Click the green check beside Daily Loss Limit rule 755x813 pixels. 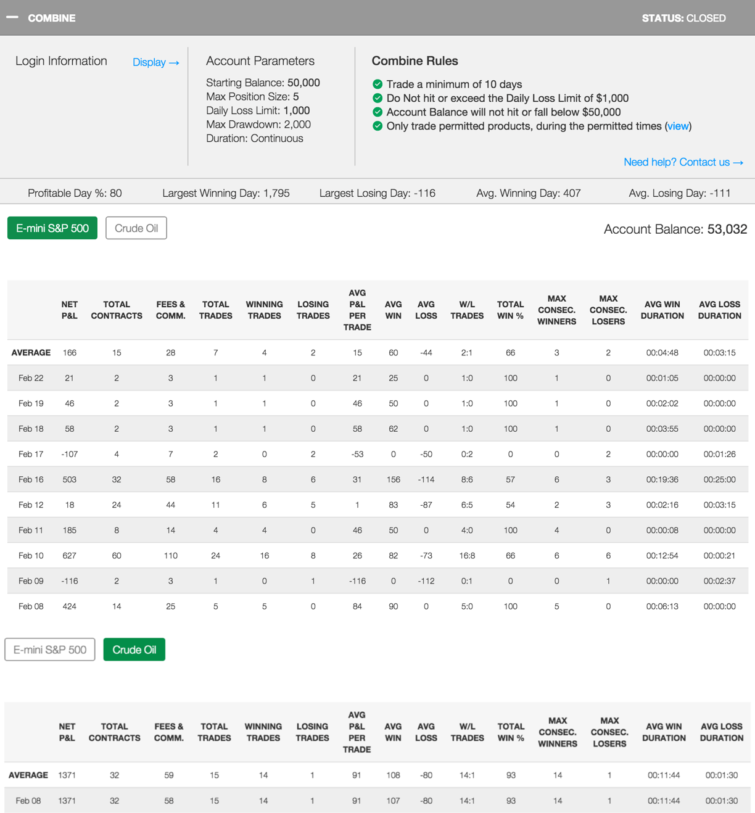click(377, 98)
